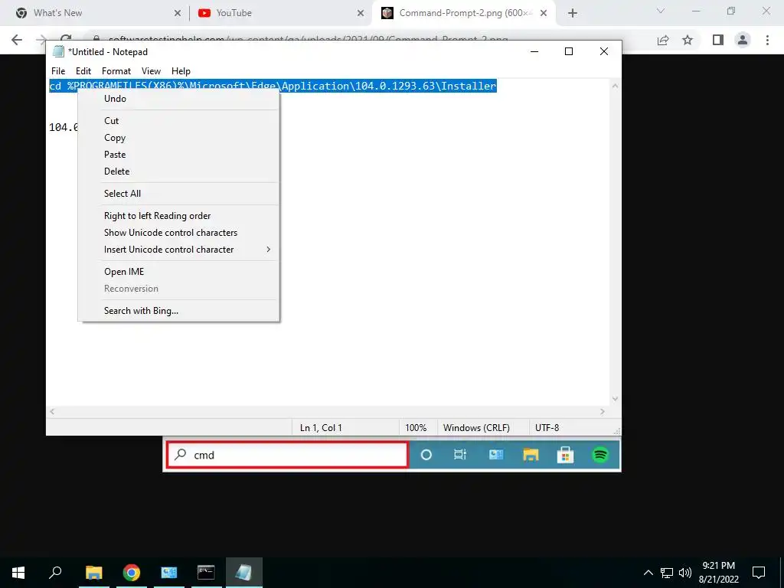This screenshot has width=784, height=588.
Task: Switch to the YouTube browser tab
Action: tap(280, 13)
